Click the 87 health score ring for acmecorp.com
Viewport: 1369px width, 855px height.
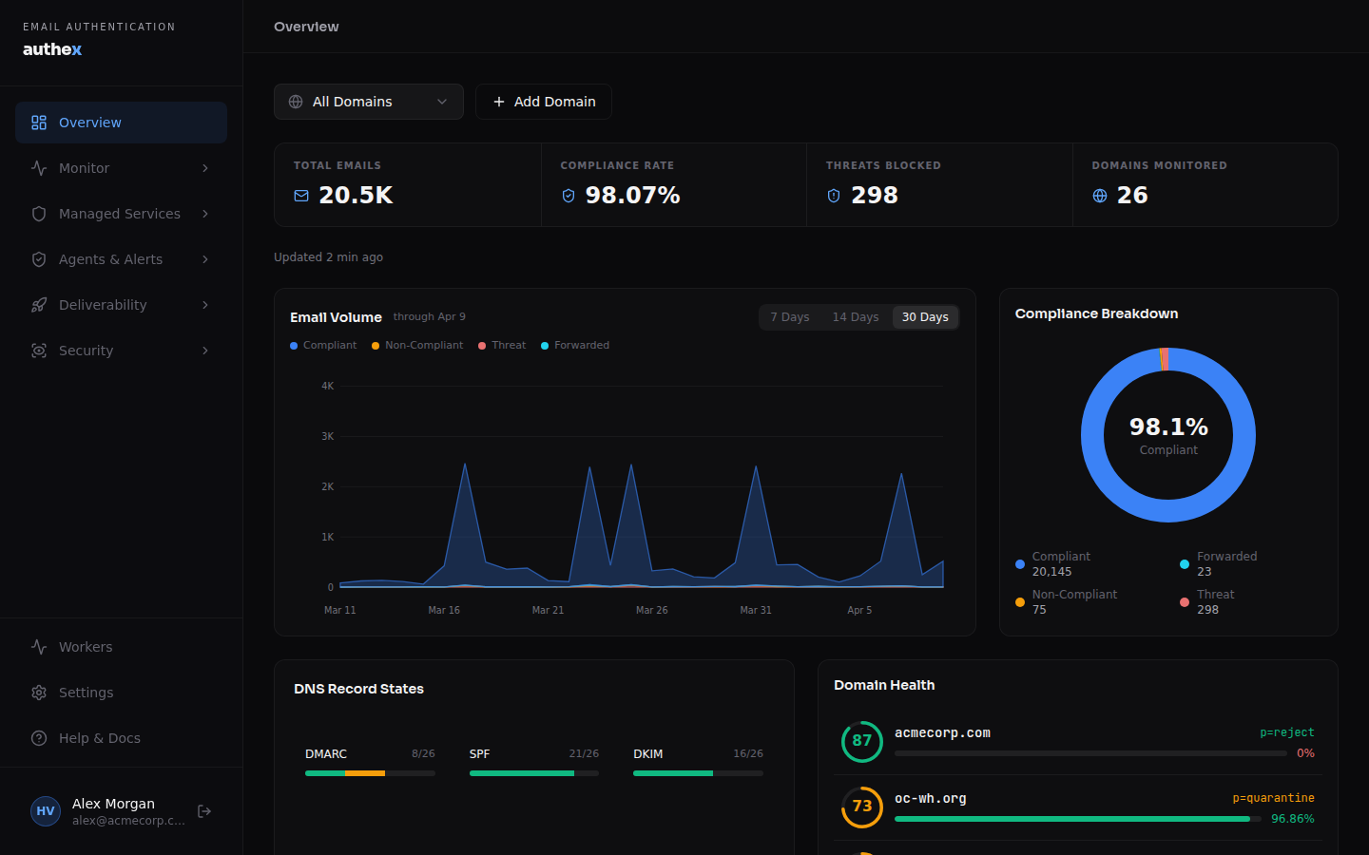pyautogui.click(x=862, y=741)
